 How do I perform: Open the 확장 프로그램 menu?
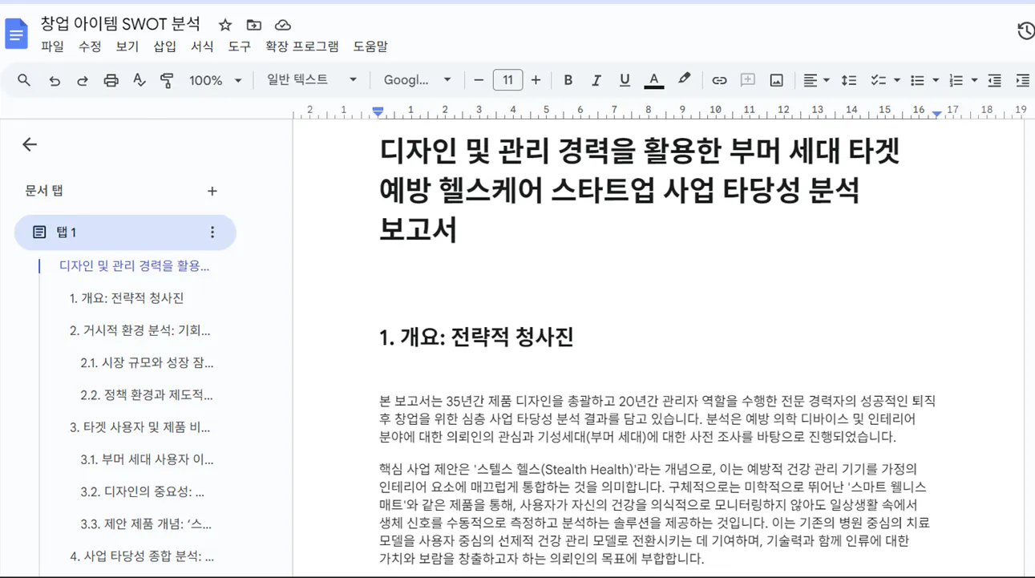[302, 46]
